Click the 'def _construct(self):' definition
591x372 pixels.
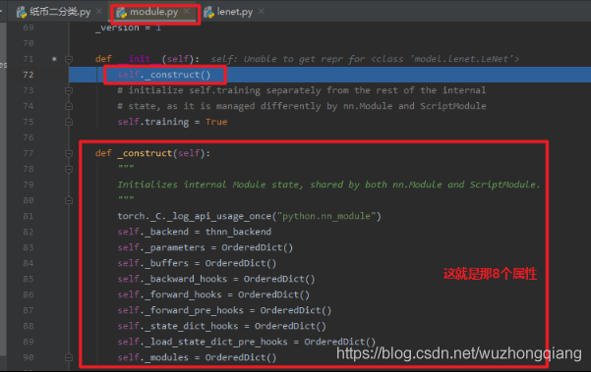pos(152,153)
